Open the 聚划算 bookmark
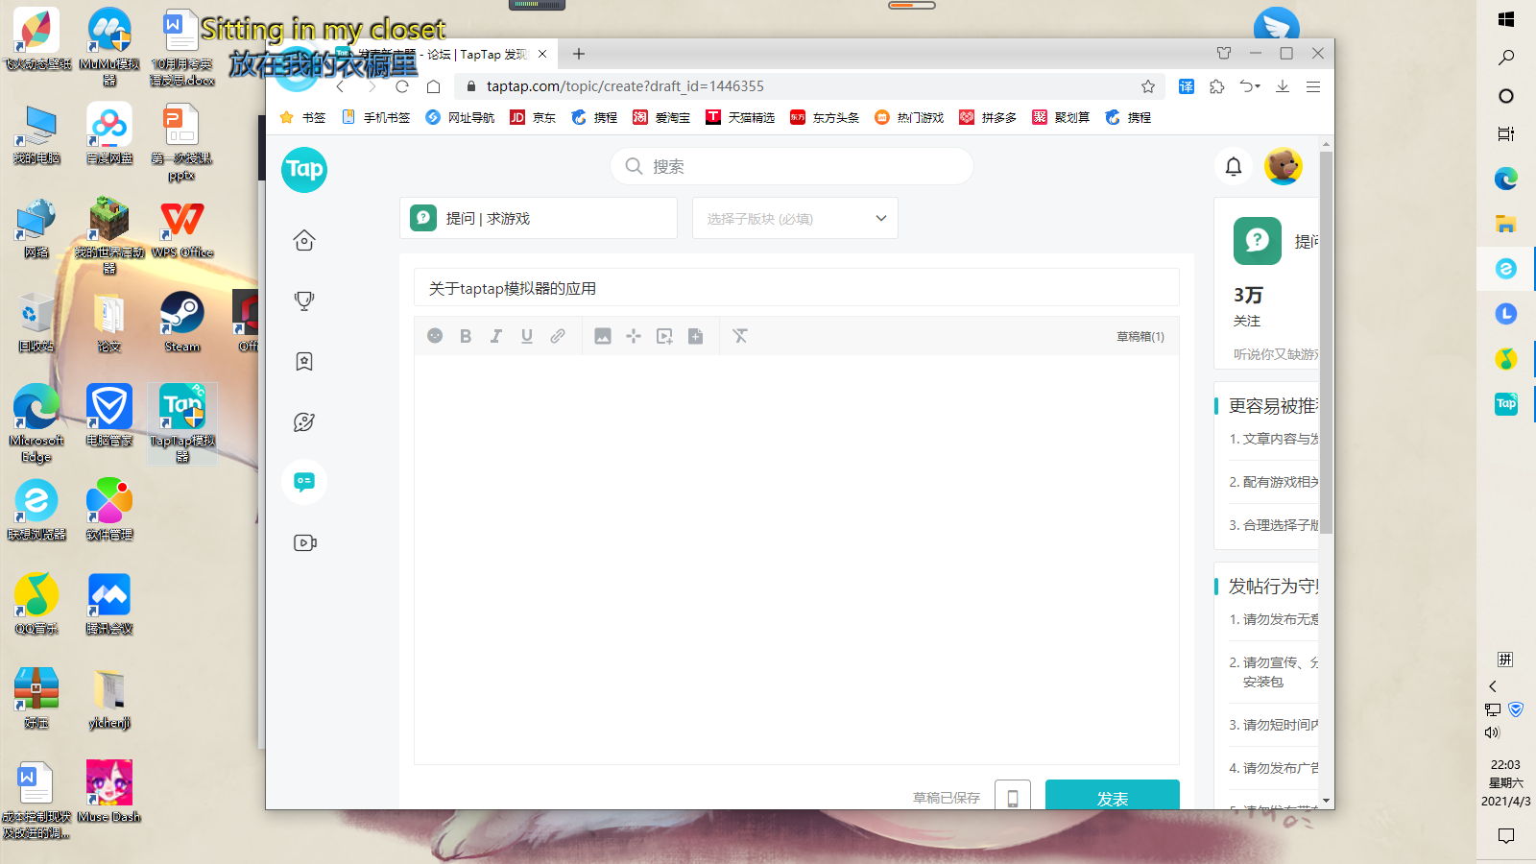 1061,117
